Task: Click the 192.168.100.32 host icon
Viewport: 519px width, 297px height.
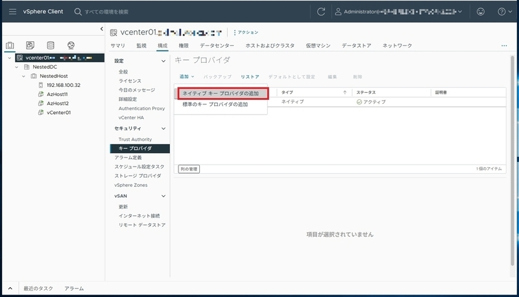Action: point(41,85)
